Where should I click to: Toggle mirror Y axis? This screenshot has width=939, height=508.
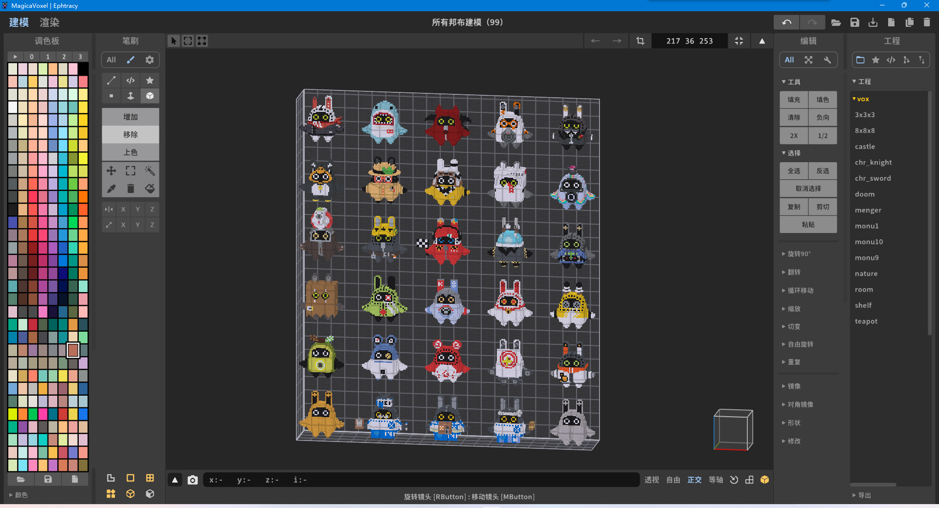[138, 209]
